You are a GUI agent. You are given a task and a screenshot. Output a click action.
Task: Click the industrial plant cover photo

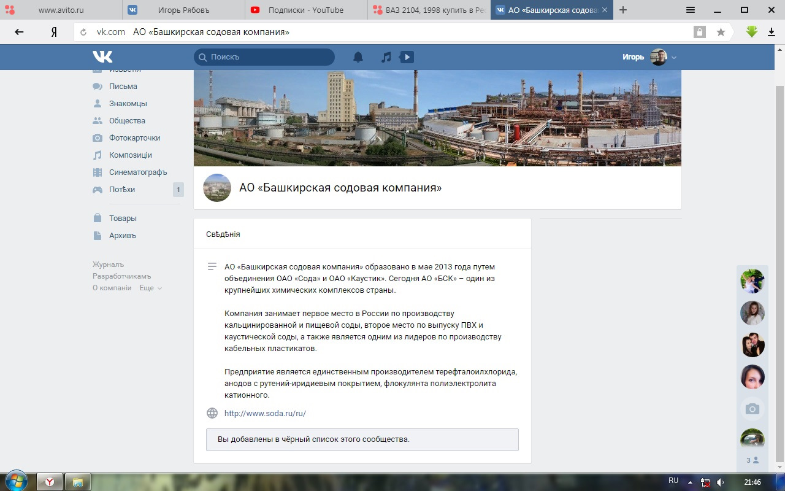pos(437,118)
